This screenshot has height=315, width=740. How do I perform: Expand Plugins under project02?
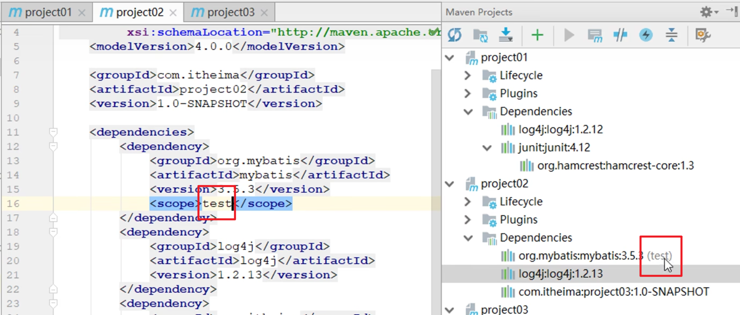tap(467, 220)
